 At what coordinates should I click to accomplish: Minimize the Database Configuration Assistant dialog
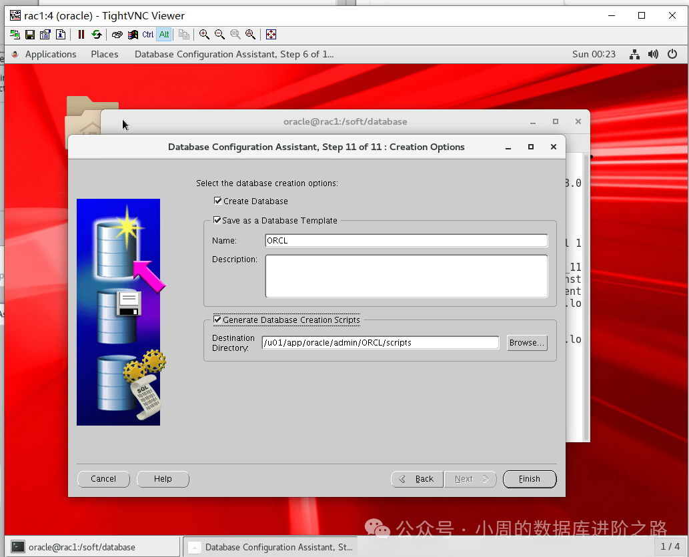click(x=508, y=147)
